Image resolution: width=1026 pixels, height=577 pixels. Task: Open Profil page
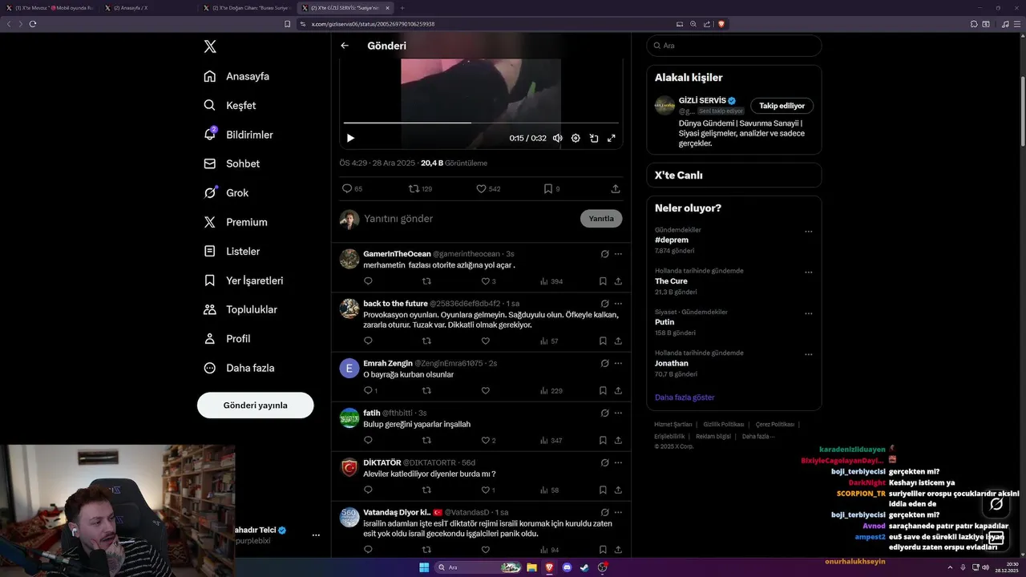[227, 338]
